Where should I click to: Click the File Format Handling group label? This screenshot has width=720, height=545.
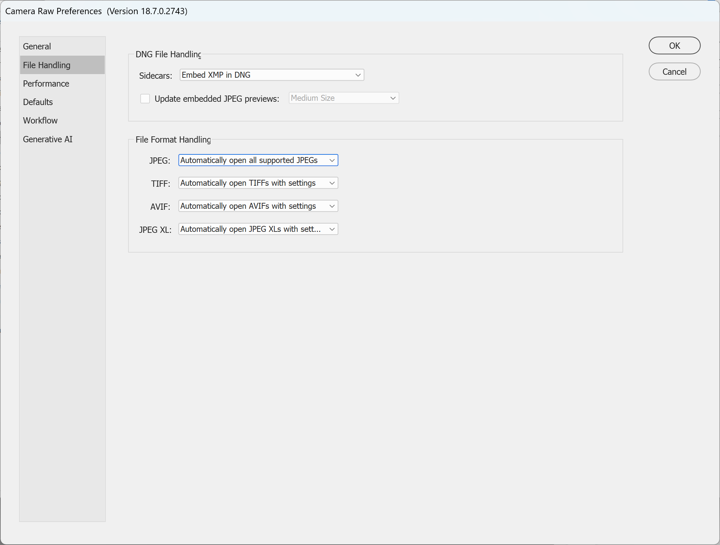pyautogui.click(x=173, y=140)
